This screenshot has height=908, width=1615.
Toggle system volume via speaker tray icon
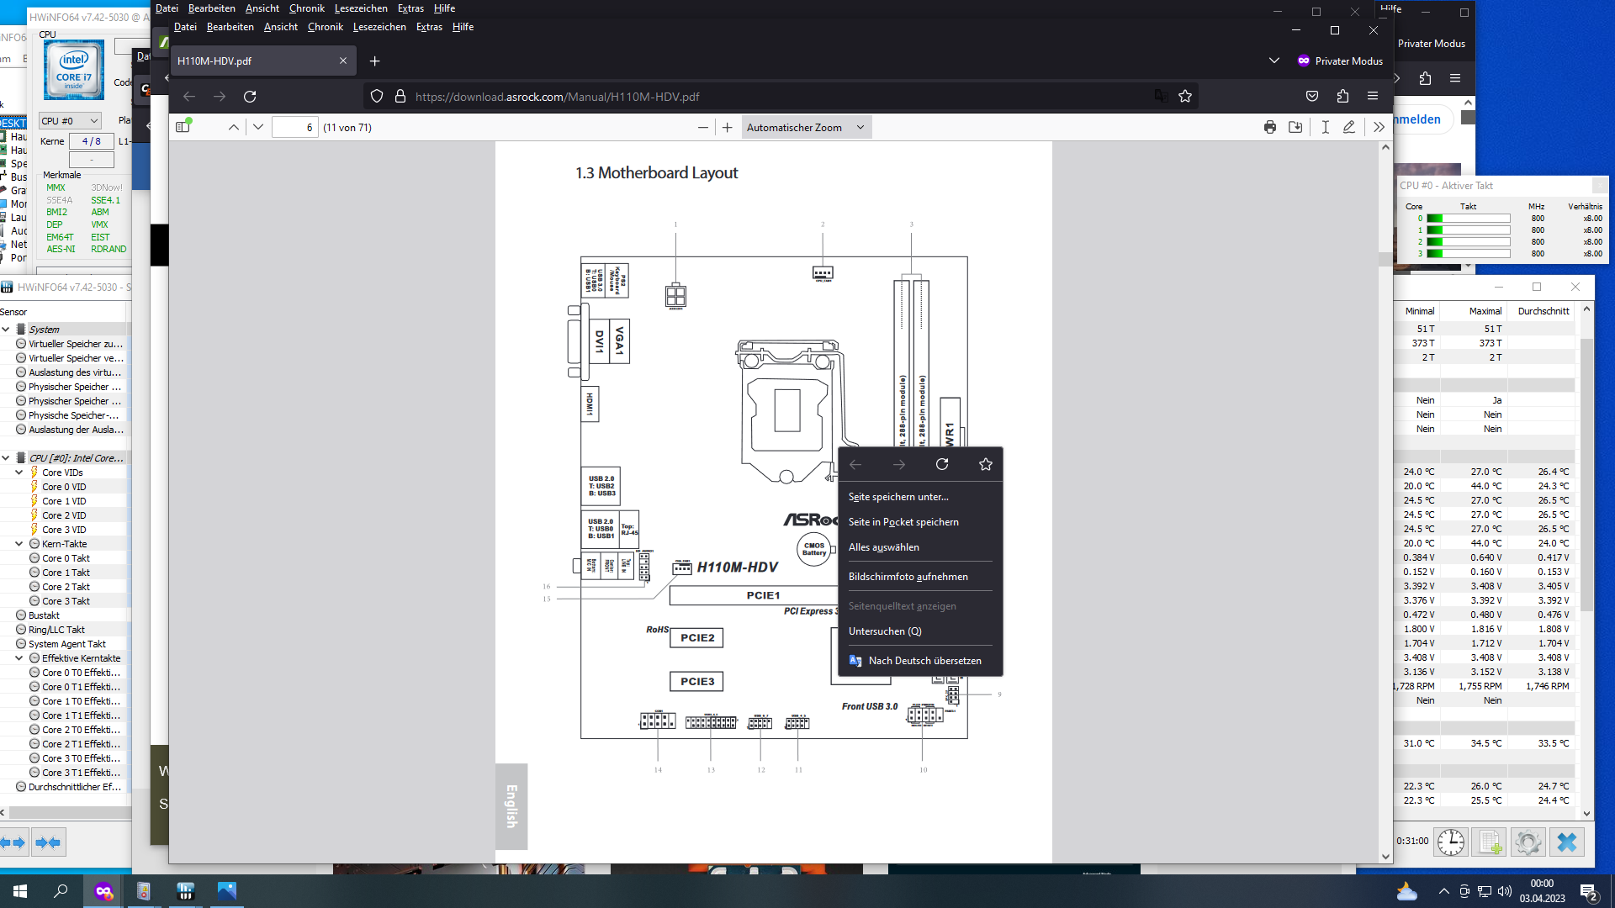point(1503,891)
